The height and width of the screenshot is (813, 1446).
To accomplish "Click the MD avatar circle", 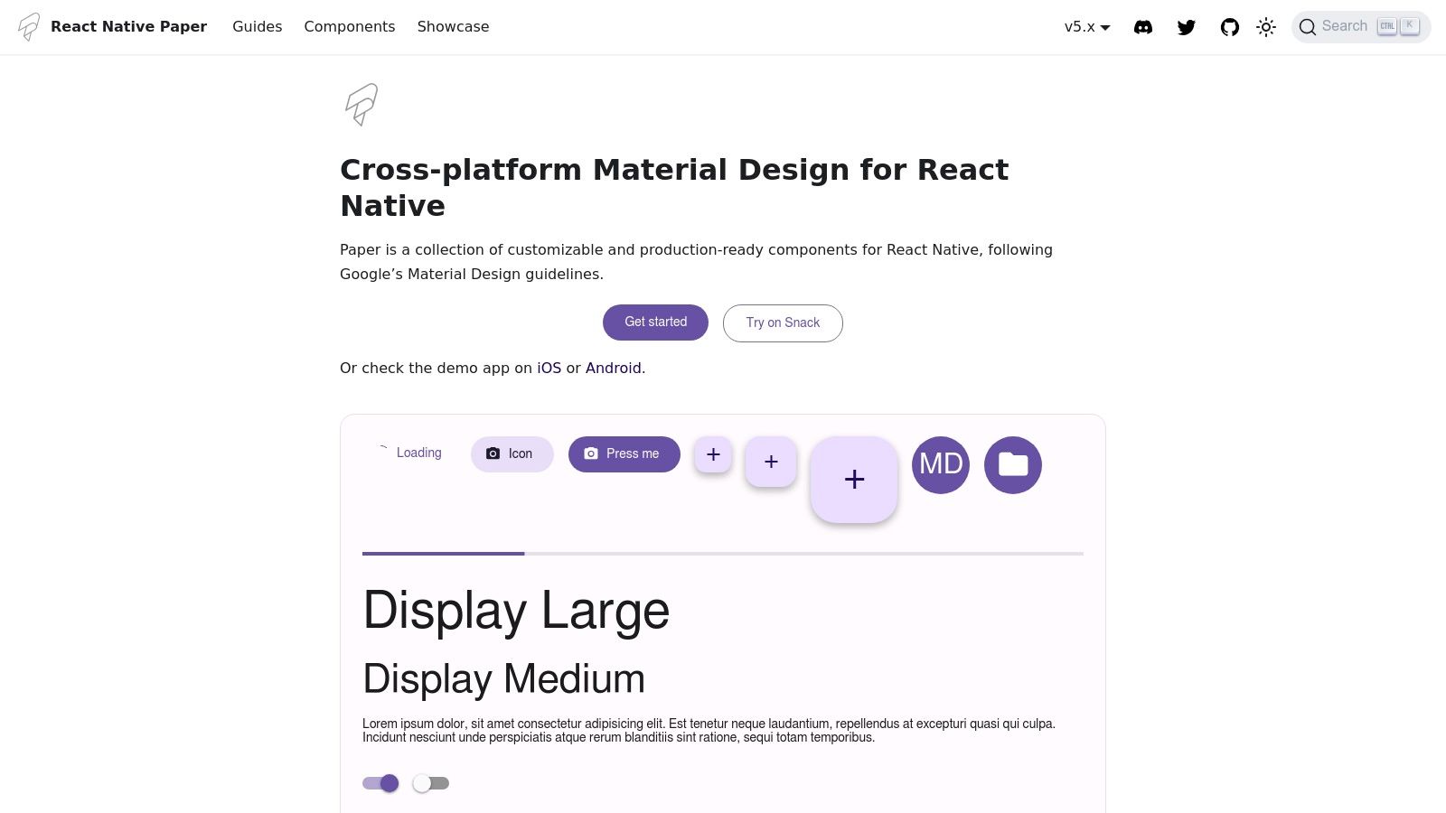I will pos(941,465).
